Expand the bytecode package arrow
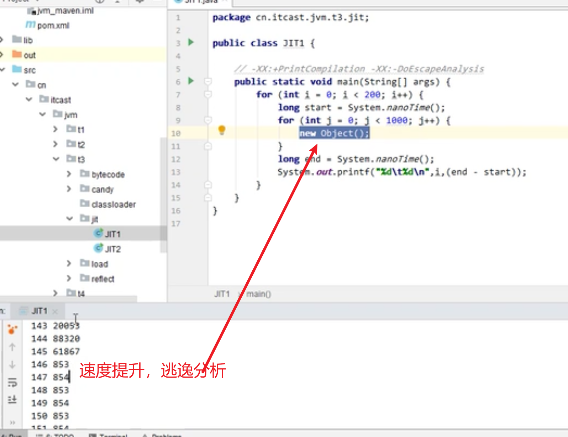This screenshot has height=437, width=568. tap(69, 174)
